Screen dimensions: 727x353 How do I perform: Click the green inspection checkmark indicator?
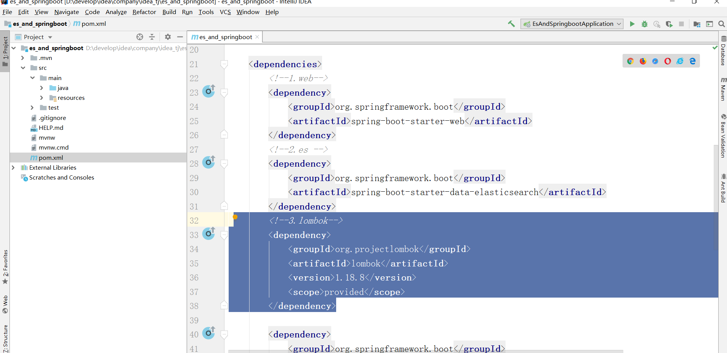pos(715,47)
